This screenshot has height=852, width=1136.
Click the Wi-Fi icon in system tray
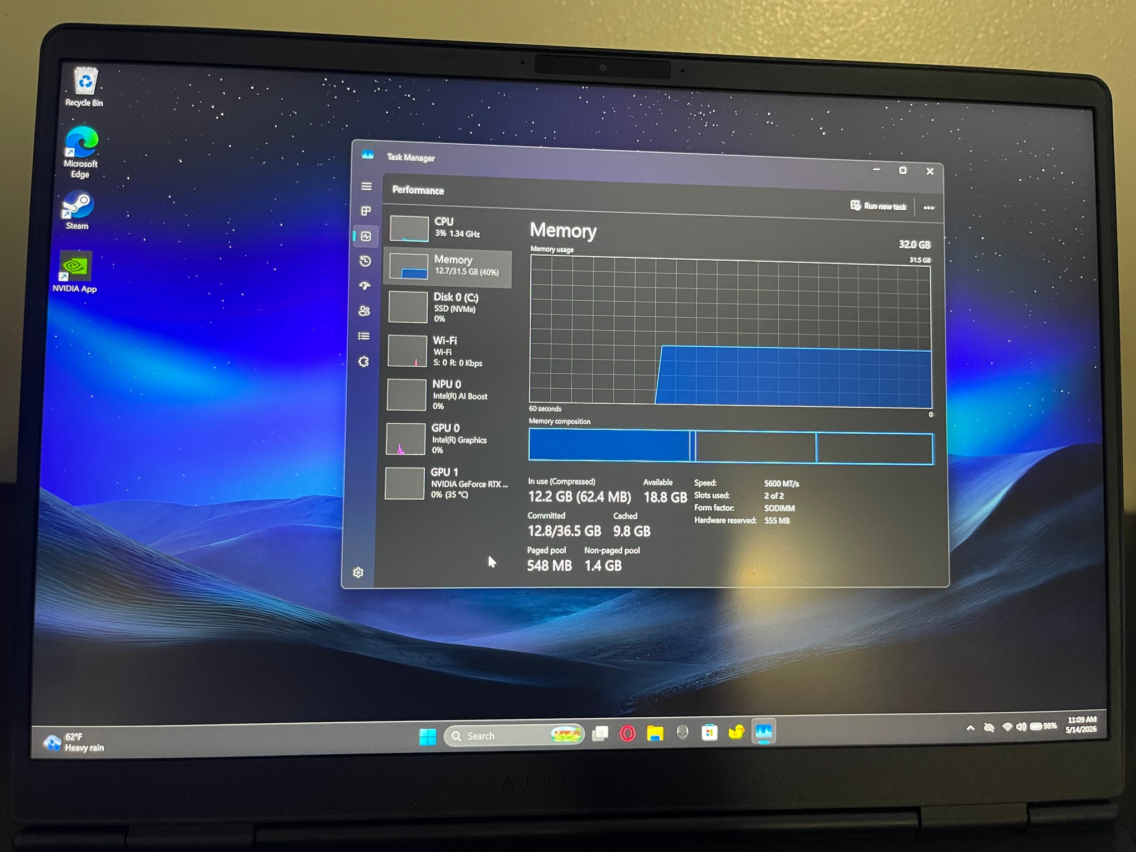[1007, 727]
